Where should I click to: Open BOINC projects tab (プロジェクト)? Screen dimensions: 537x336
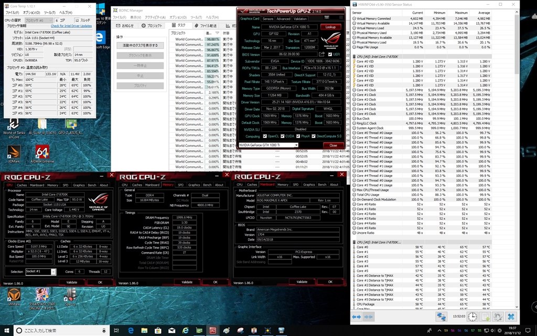point(152,25)
